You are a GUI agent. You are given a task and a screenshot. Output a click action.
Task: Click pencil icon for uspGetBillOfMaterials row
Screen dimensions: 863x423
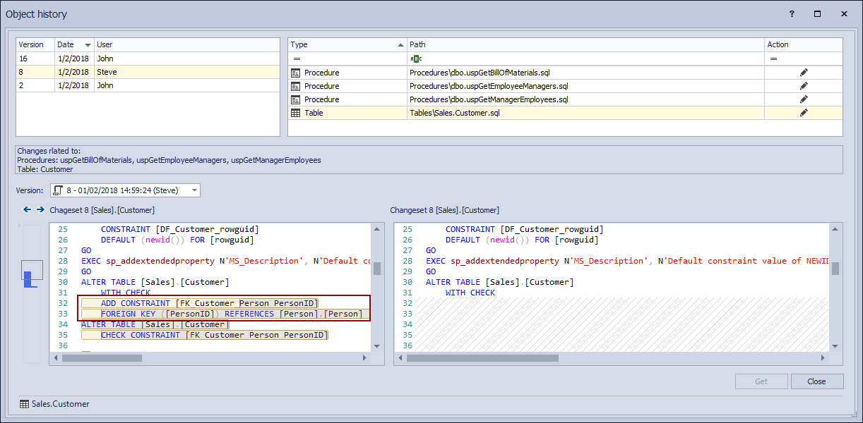click(x=803, y=73)
